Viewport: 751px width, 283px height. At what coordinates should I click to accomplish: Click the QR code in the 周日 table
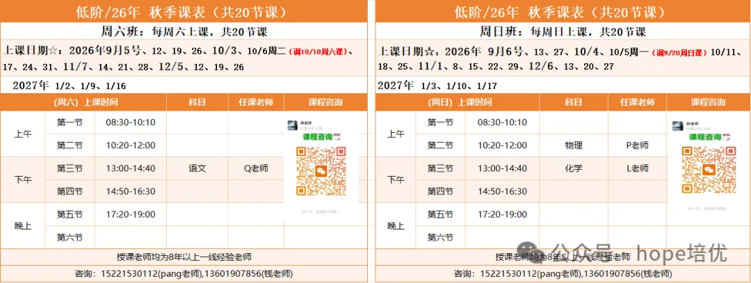click(x=707, y=169)
